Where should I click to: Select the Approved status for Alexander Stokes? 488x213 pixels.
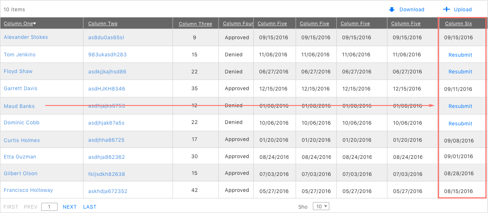pyautogui.click(x=237, y=37)
